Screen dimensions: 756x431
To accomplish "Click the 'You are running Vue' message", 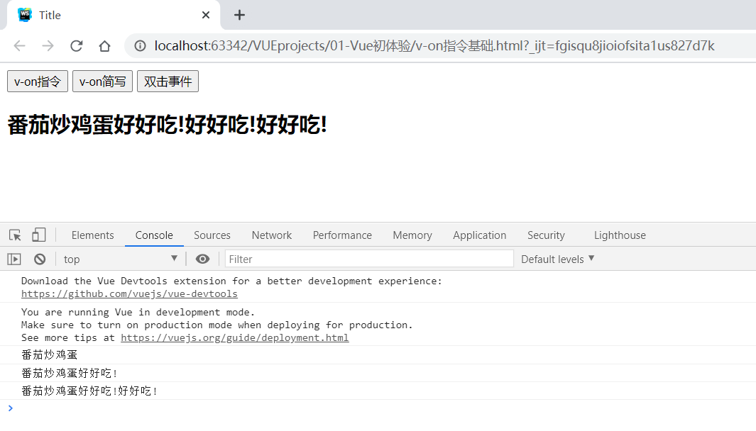I will tap(217, 325).
